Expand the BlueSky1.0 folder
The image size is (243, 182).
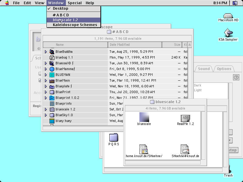pyautogui.click(x=46, y=115)
